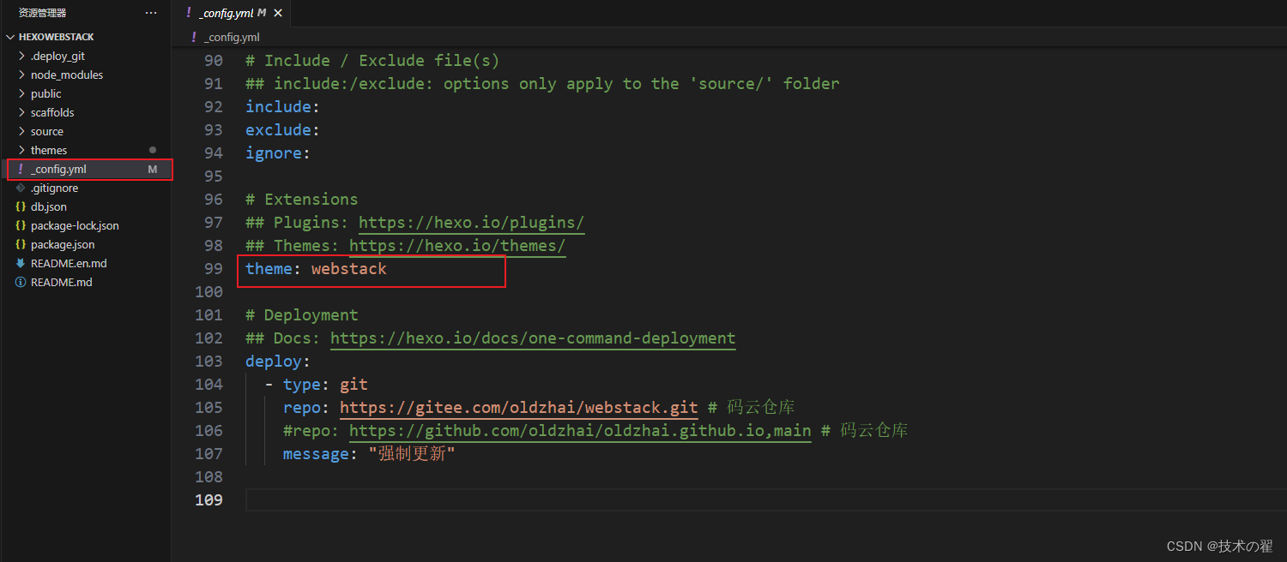
Task: Expand the node_modules folder
Action: tap(22, 75)
